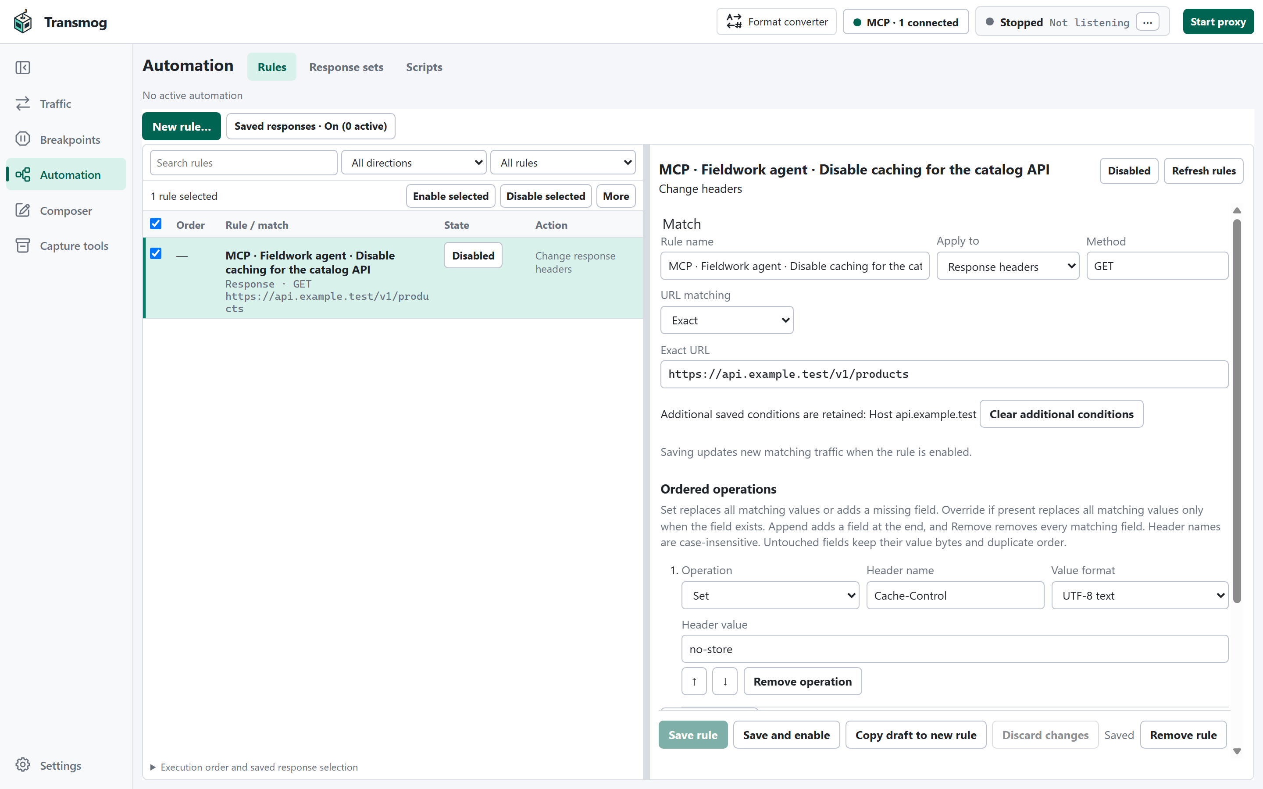
Task: Collapse the sidebar panel icon
Action: coord(22,68)
